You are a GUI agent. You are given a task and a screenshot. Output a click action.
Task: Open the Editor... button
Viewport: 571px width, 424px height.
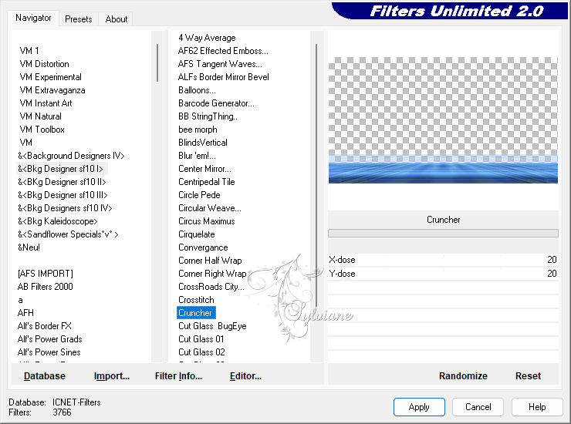click(246, 376)
